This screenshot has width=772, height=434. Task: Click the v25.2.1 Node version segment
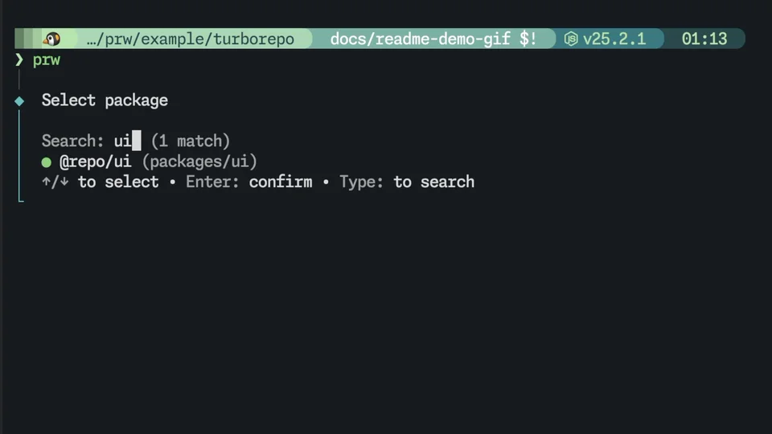(x=614, y=39)
